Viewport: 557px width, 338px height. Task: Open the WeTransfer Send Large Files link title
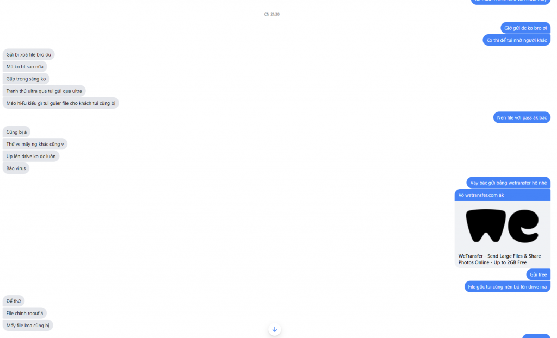tap(499, 259)
